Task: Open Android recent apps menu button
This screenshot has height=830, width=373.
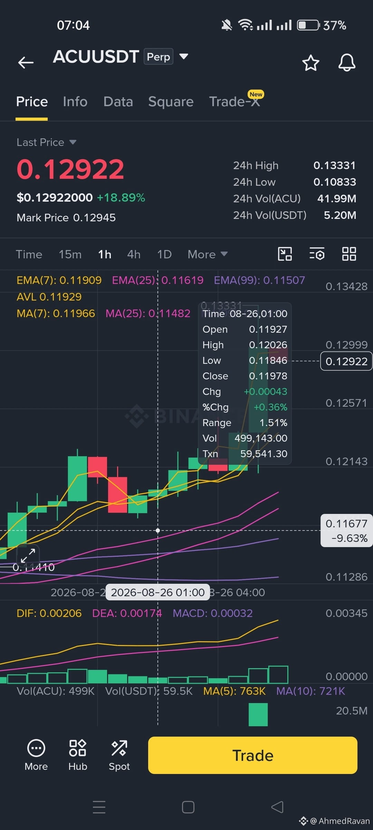Action: tap(99, 807)
